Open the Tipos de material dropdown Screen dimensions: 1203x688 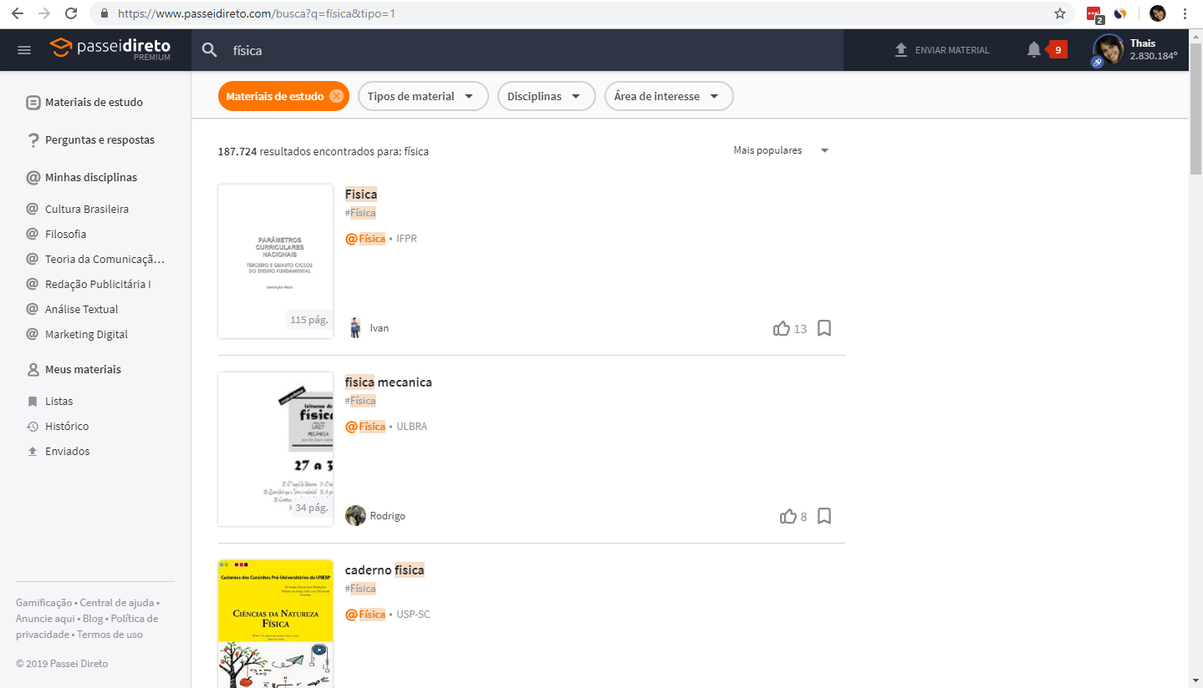coord(422,96)
